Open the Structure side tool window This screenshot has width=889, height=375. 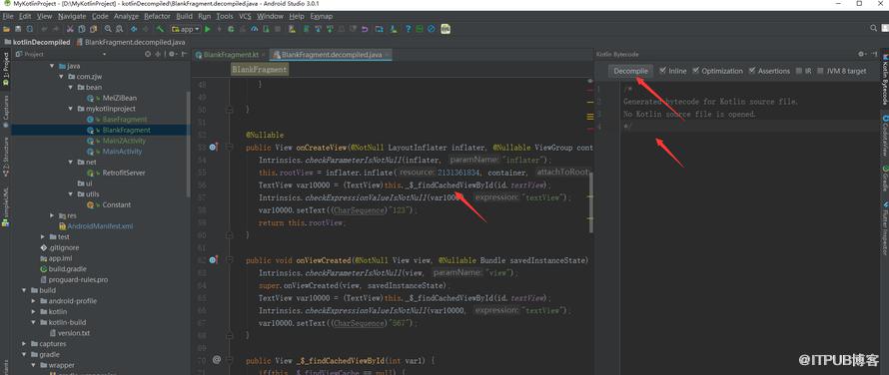click(6, 157)
